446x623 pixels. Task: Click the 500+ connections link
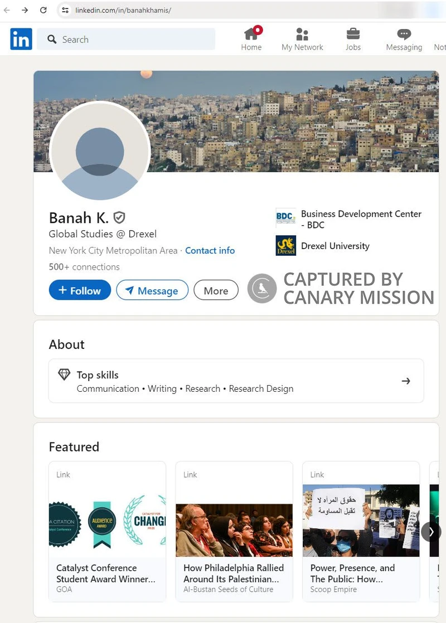(84, 267)
